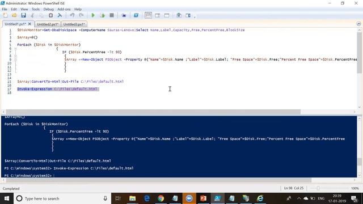The image size is (363, 204).
Task: Open the People icon on the taskbar
Action: (x=289, y=198)
